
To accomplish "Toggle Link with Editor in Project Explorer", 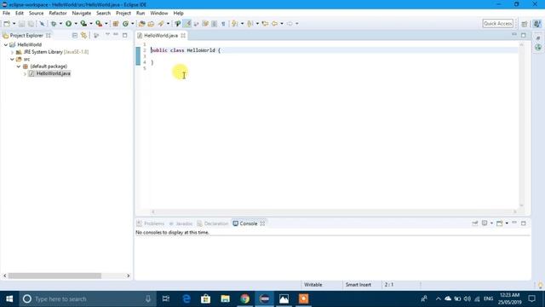I will [83, 36].
